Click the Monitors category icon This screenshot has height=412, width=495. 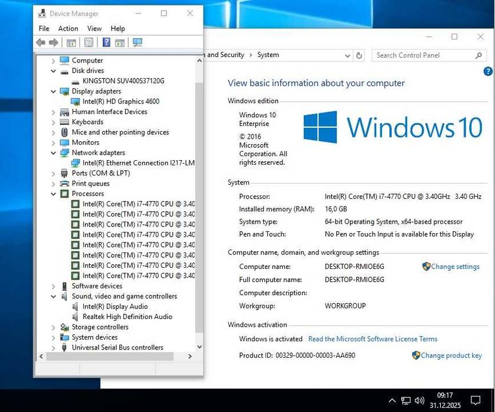click(x=64, y=142)
